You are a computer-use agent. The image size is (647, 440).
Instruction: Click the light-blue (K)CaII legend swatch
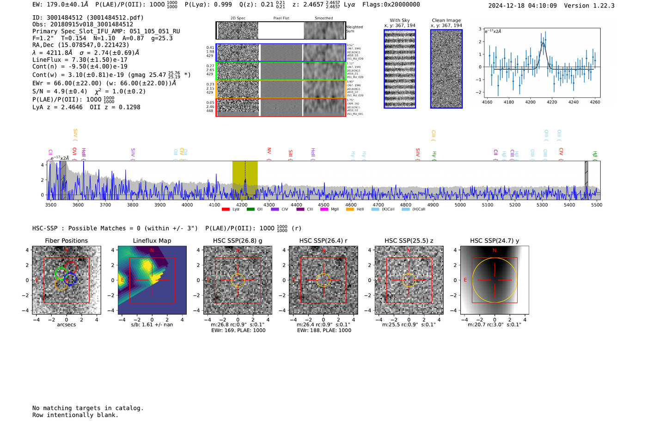pyautogui.click(x=375, y=209)
